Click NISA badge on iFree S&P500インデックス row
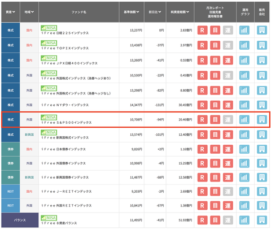Screen dimensions: 271x229 [49, 117]
